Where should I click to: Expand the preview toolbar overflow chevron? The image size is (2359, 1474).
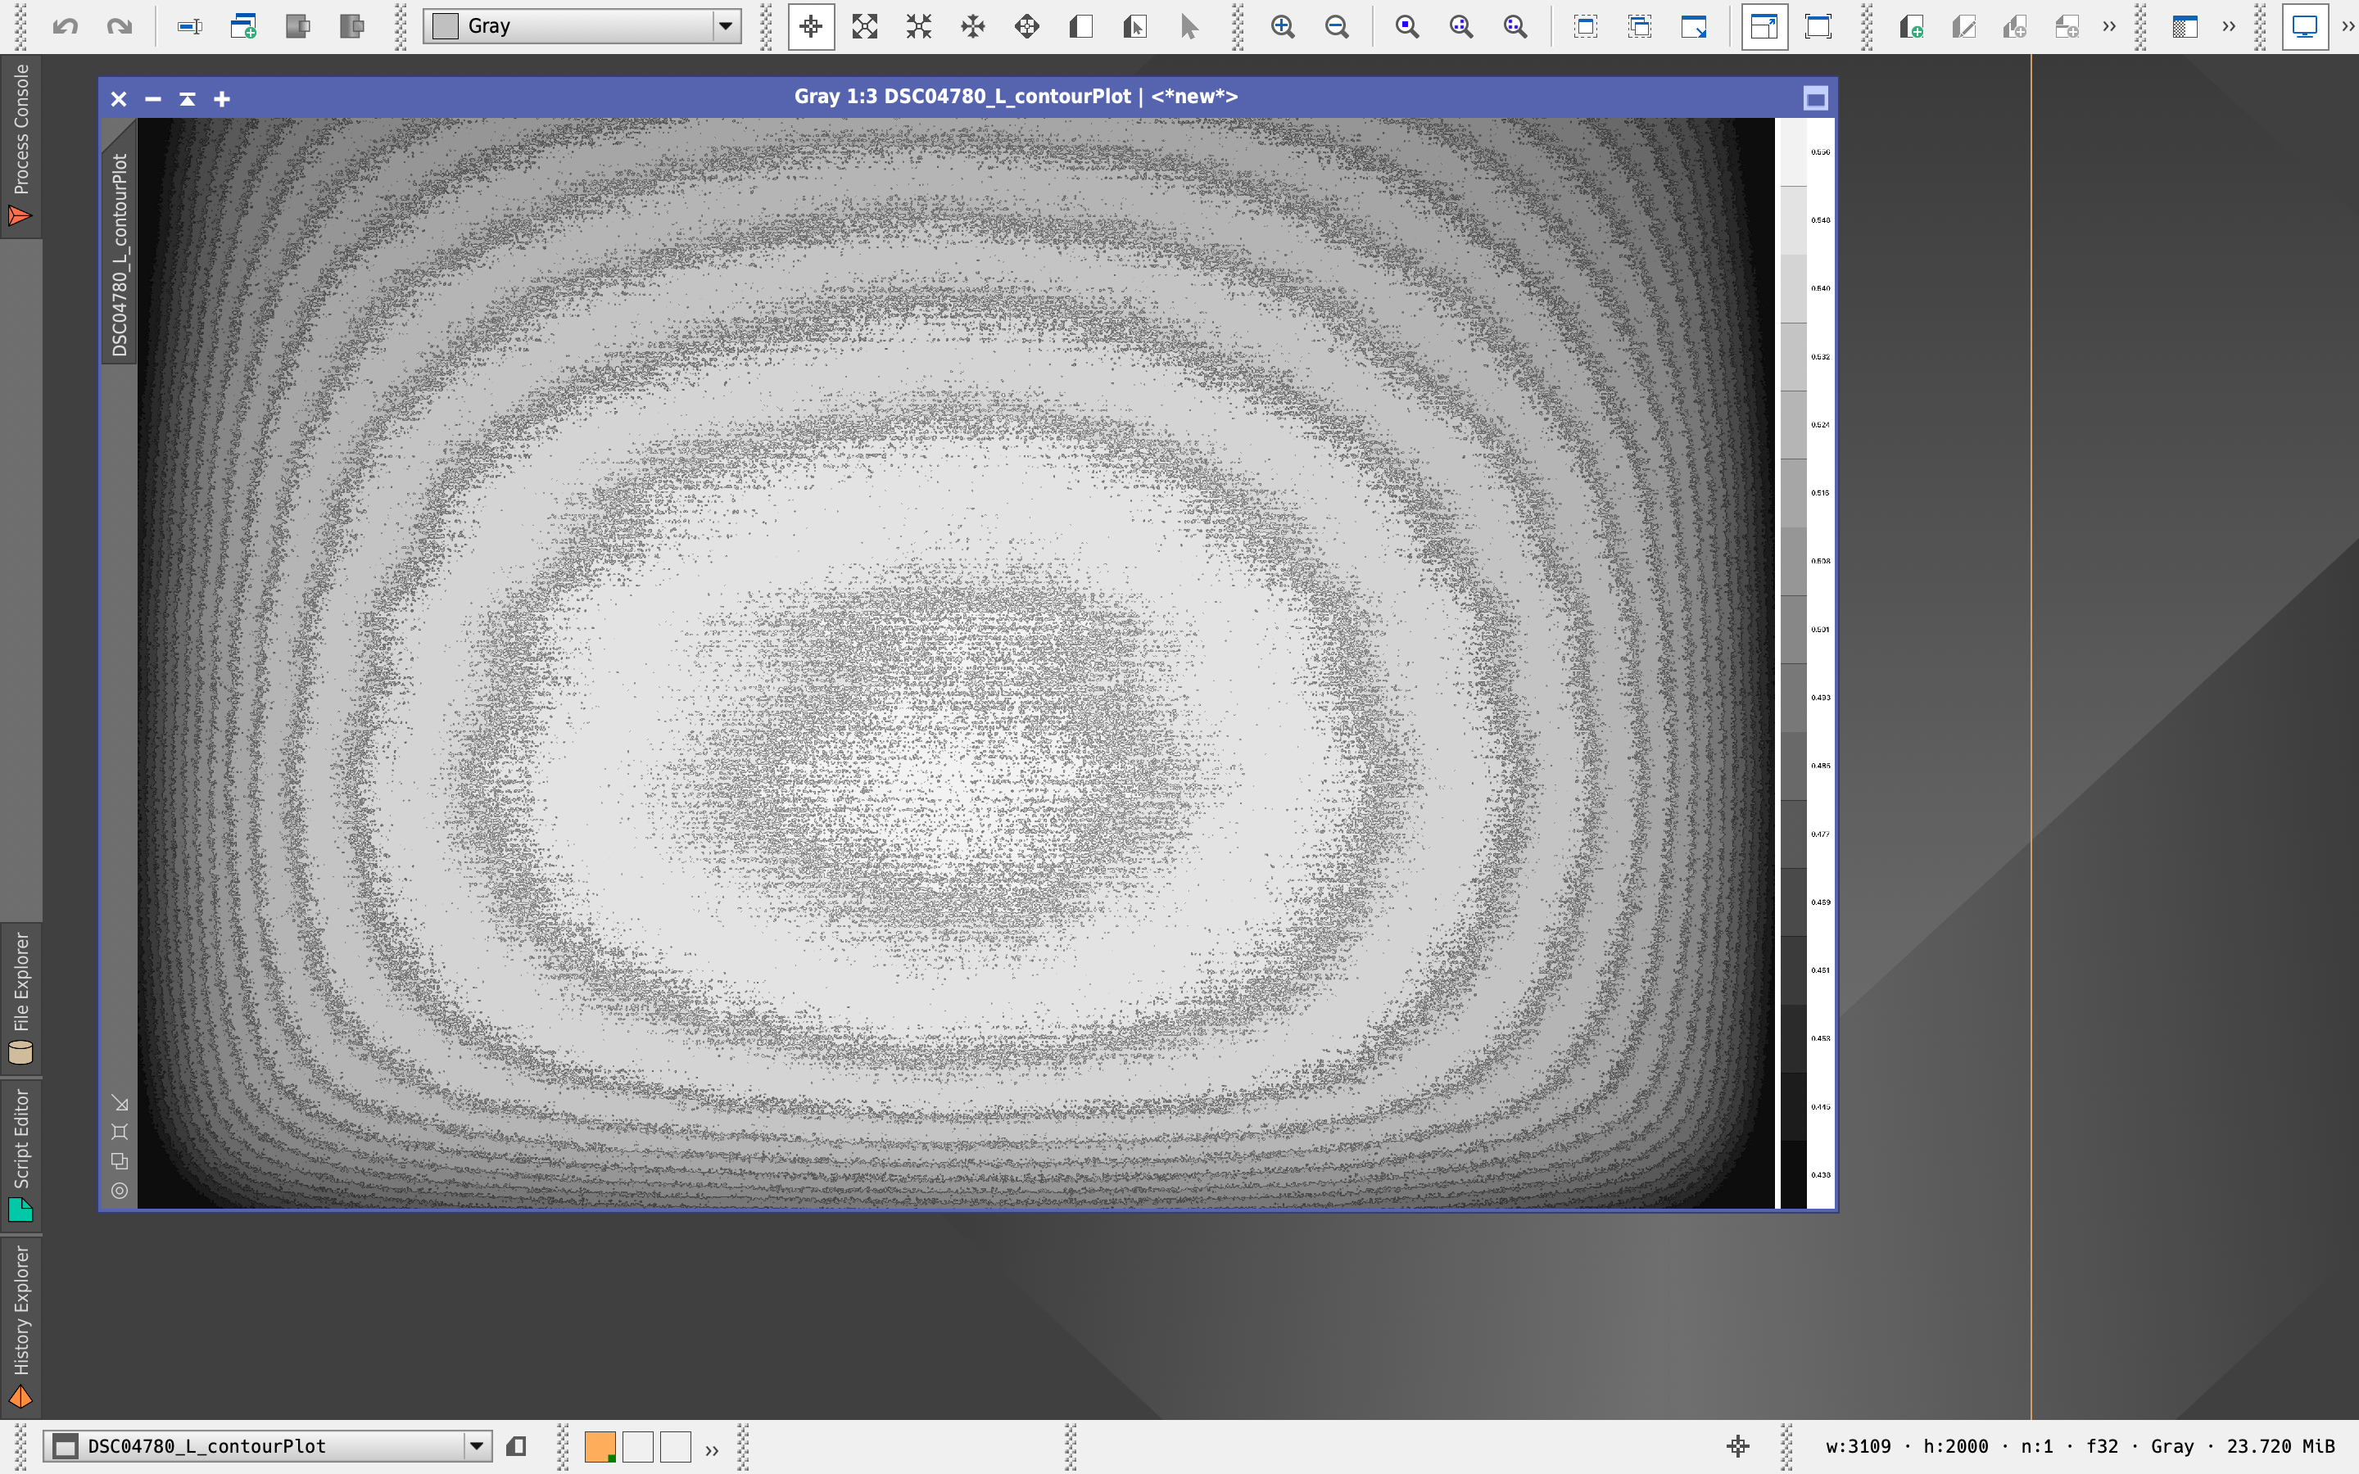[x=2109, y=26]
